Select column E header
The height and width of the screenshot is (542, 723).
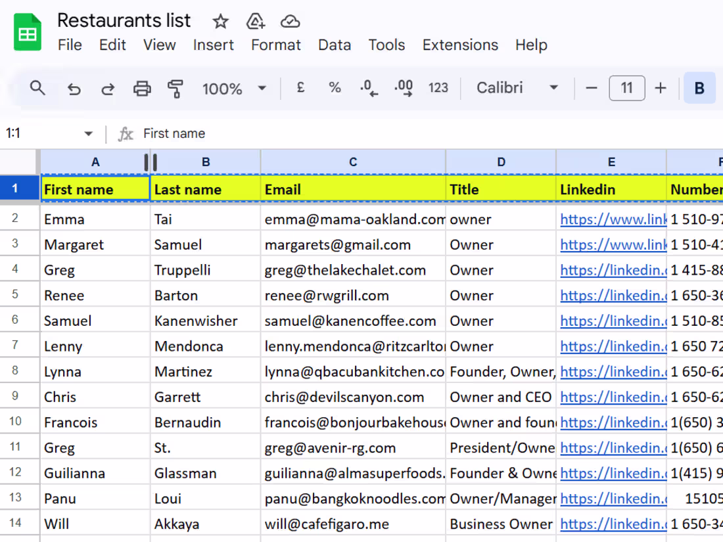pos(611,162)
